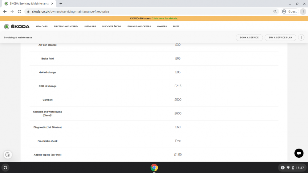Click the zoom magnifier icon in address bar
This screenshot has width=308, height=173.
pos(275,12)
